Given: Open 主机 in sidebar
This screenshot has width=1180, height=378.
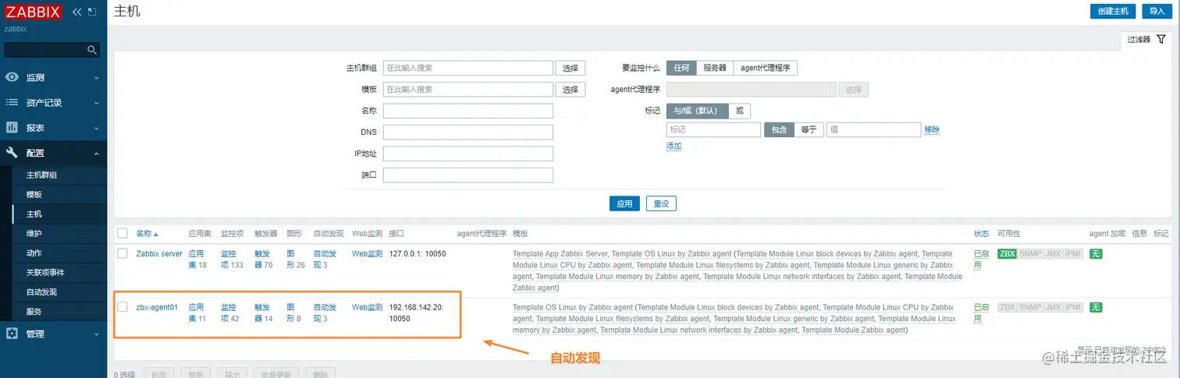Looking at the screenshot, I should pyautogui.click(x=34, y=214).
